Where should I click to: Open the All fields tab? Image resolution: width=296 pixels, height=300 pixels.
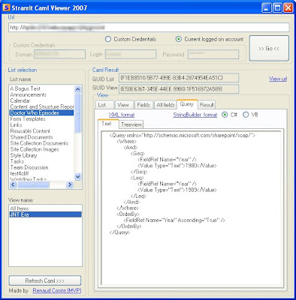click(165, 105)
